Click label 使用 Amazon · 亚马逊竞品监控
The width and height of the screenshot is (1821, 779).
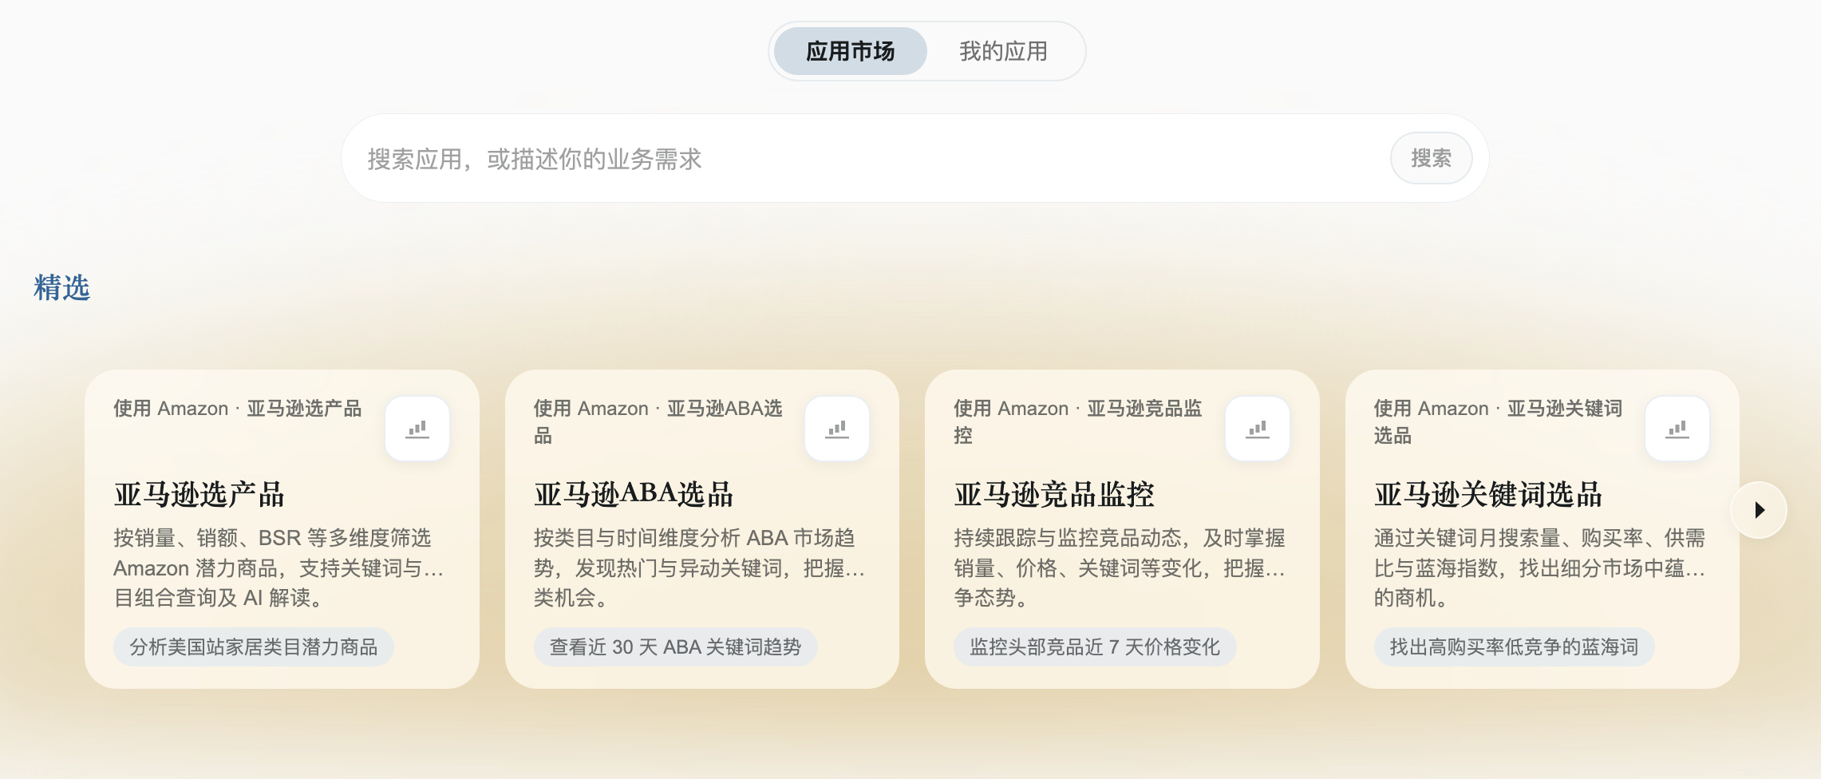(1078, 421)
